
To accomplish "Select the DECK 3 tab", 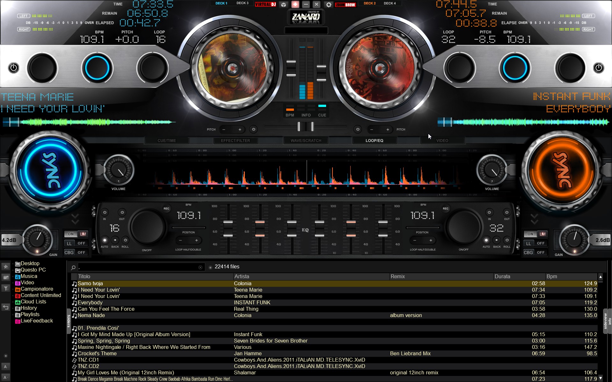I will coord(242,3).
